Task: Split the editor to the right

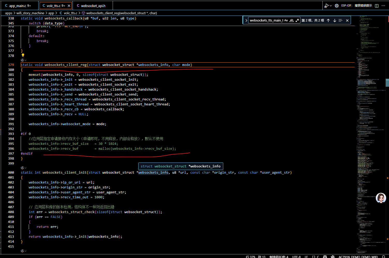Action: coord(377,6)
